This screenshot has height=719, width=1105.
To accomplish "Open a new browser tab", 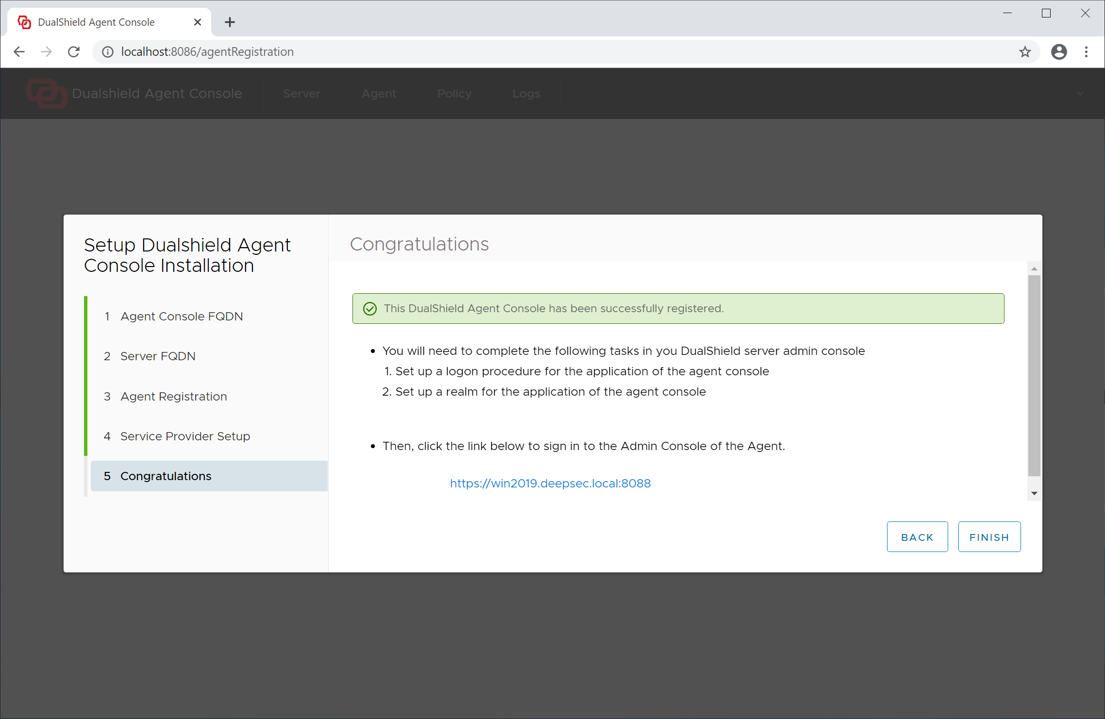I will click(230, 22).
